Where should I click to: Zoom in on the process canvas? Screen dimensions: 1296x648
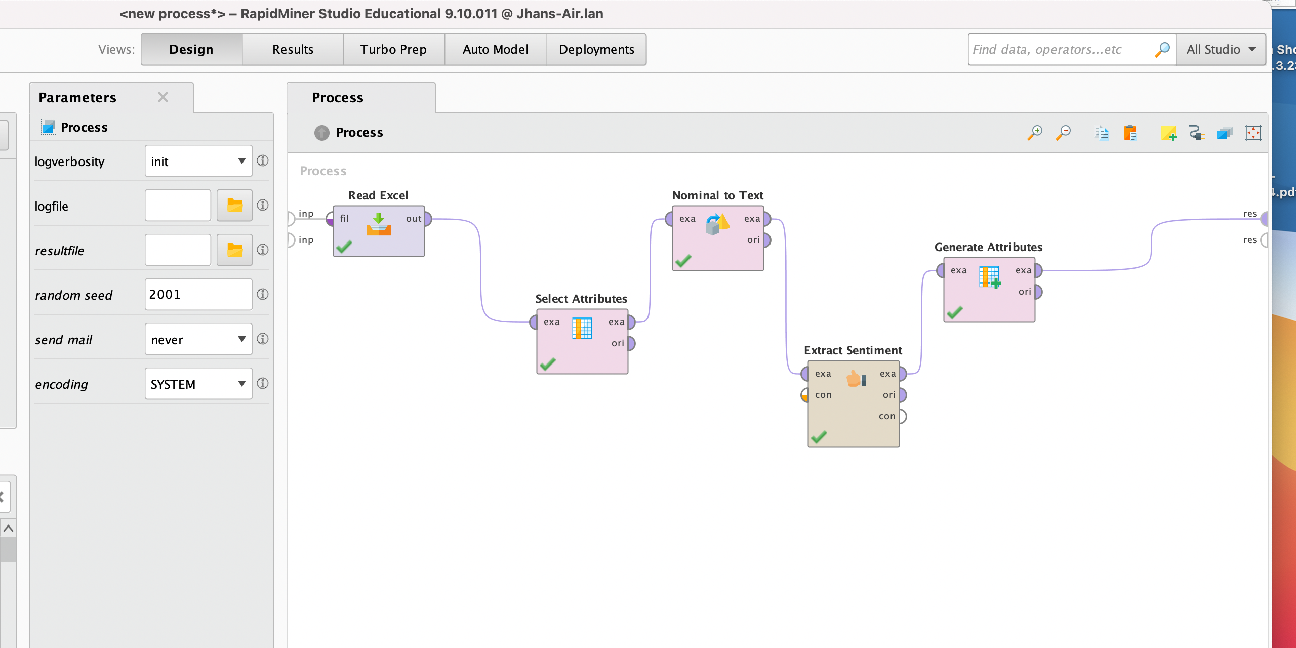[x=1035, y=133]
